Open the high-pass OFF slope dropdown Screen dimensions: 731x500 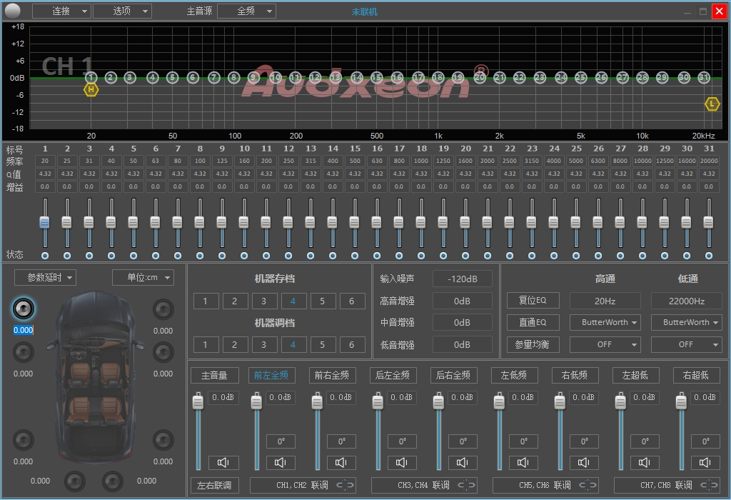pos(605,344)
